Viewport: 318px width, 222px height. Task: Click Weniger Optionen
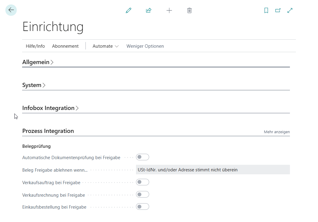click(145, 46)
